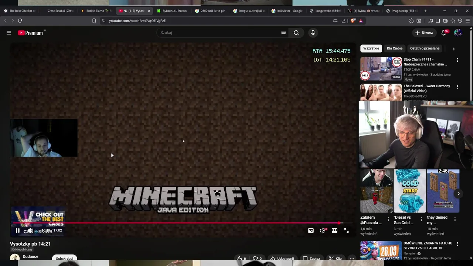Reload the page
Viewport: 473px width, 266px height.
click(20, 21)
